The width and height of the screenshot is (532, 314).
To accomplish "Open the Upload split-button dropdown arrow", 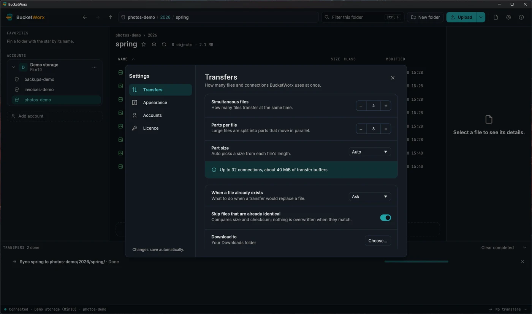I will point(481,17).
